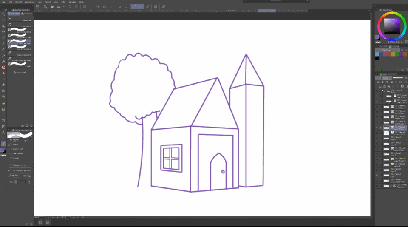The height and width of the screenshot is (227, 408).
Task: Expand the Taper options arrow
Action: [30, 182]
